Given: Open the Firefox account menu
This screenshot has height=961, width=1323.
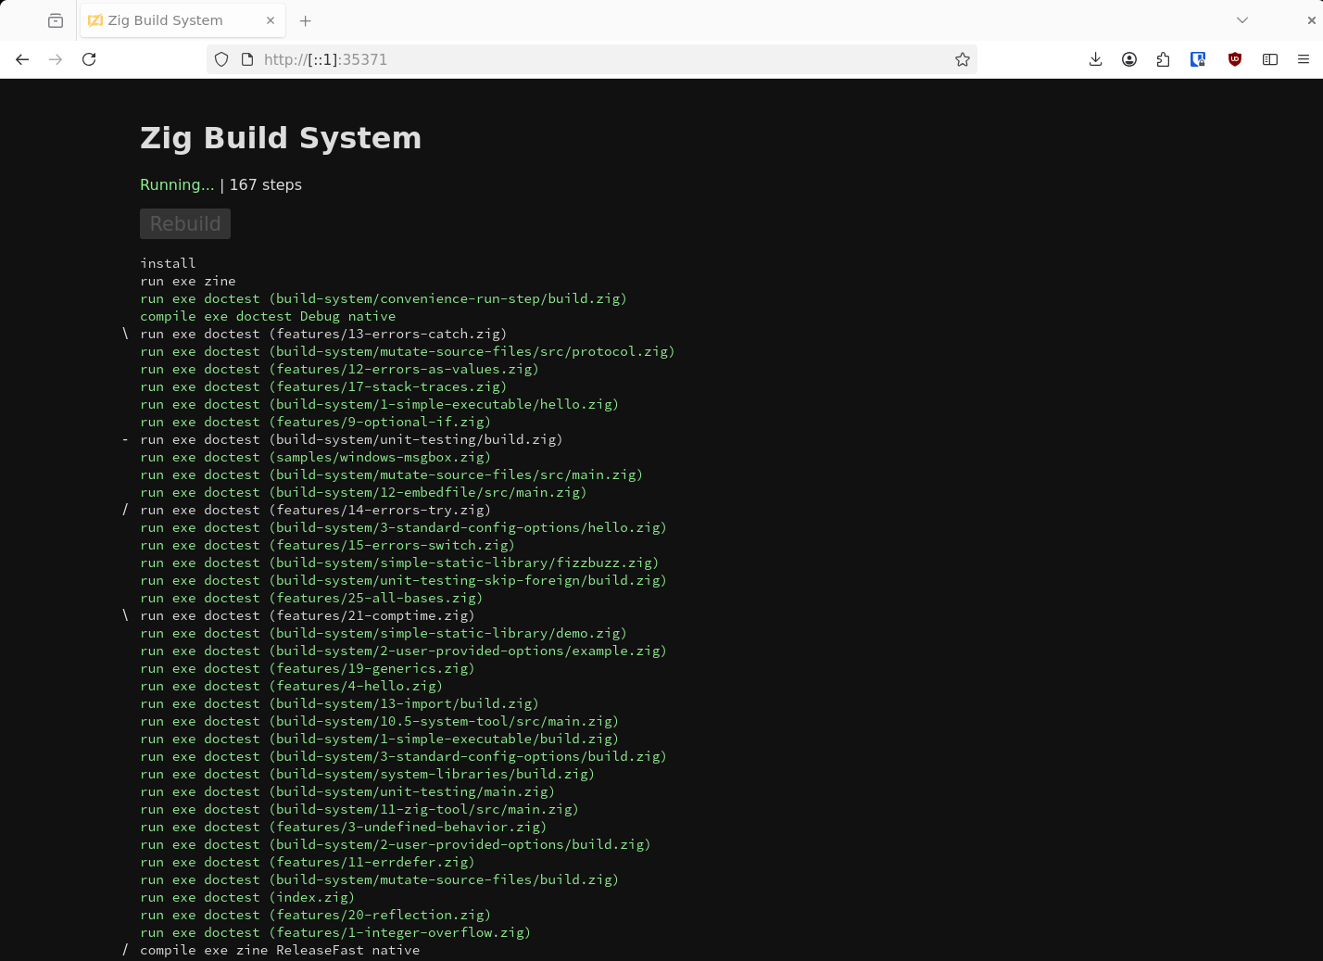Looking at the screenshot, I should (1129, 59).
